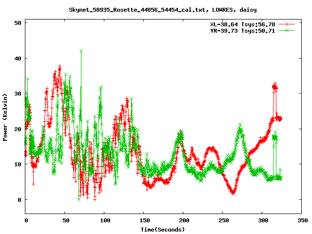
Task: Click the green peak near 272 seconds
Action: 240,125
